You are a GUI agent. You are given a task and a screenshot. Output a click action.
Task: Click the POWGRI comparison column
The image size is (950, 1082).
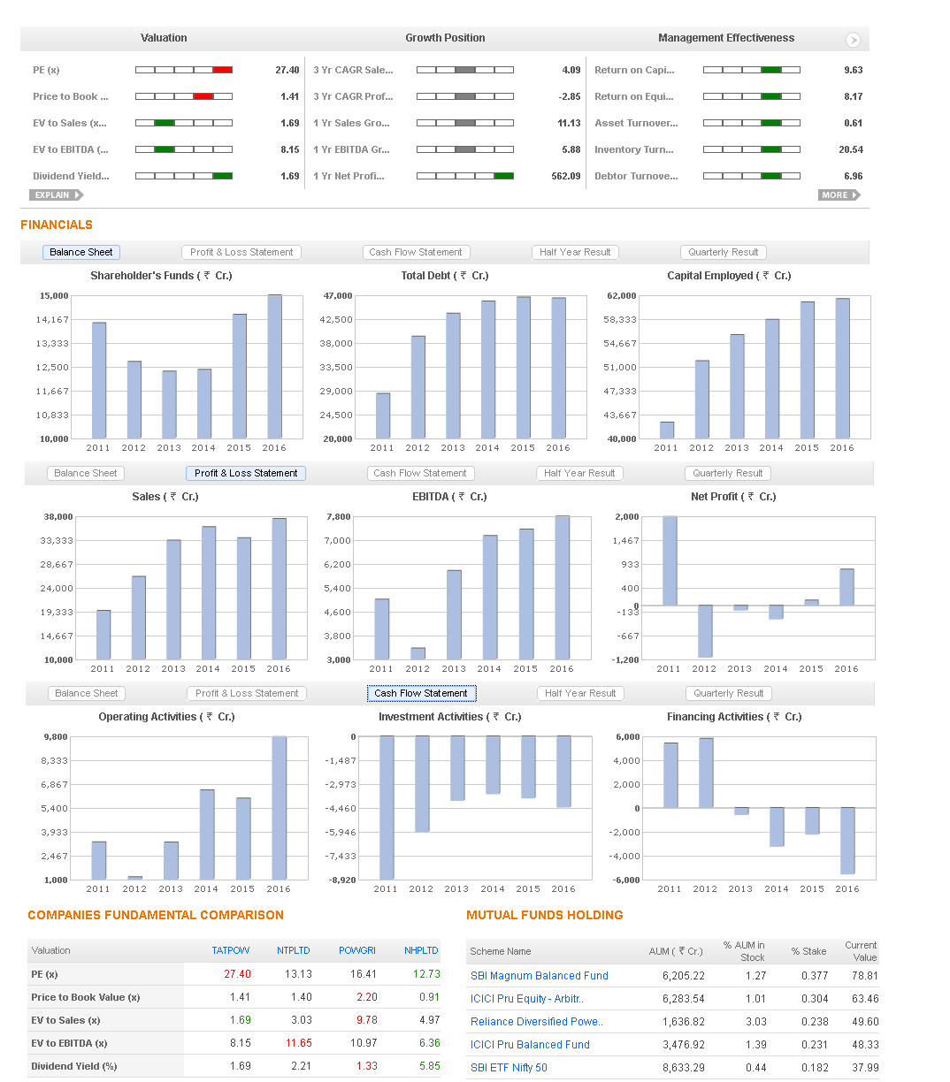point(356,950)
